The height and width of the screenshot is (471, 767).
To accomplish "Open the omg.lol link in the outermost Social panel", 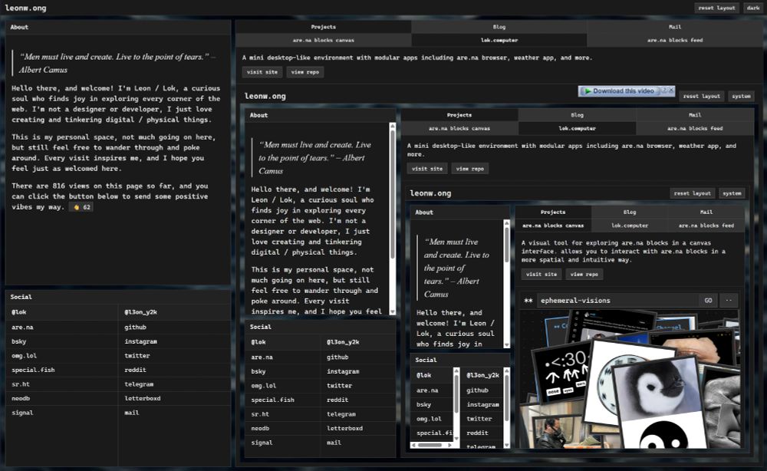I will (25, 356).
